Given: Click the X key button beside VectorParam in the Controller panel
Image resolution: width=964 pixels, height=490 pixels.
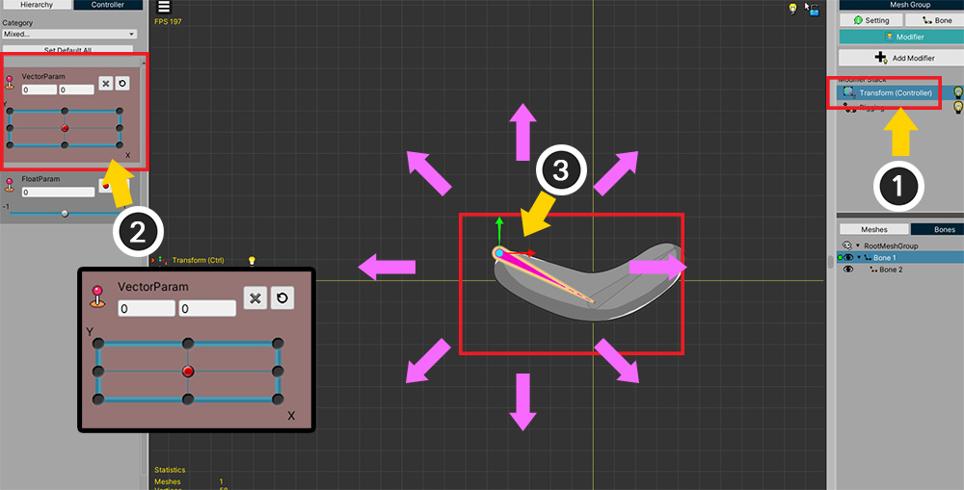Looking at the screenshot, I should [106, 84].
